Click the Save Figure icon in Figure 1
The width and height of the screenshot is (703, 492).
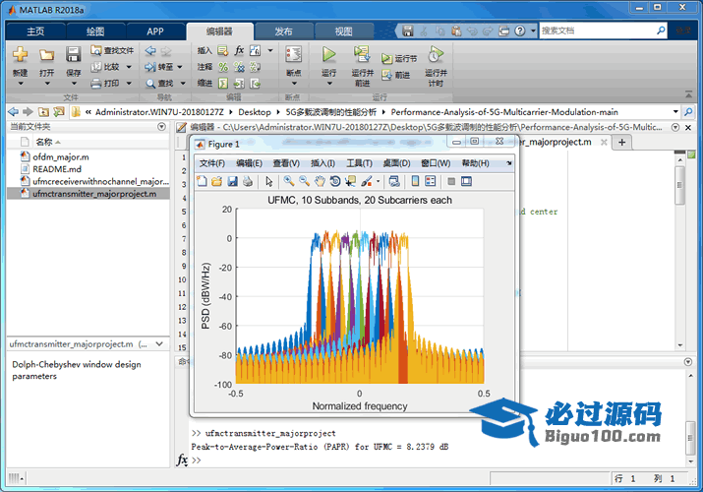click(x=232, y=181)
